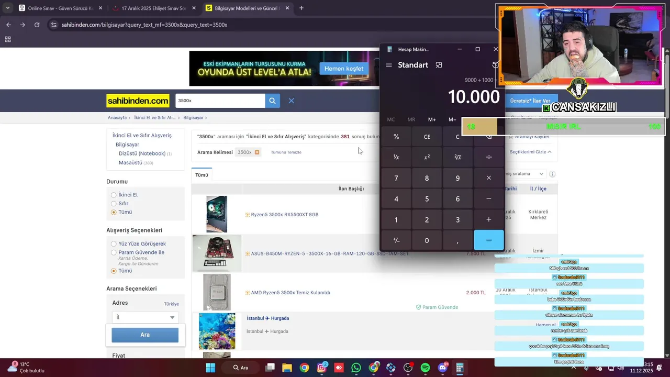The width and height of the screenshot is (670, 377).
Task: Click the equals key on the calculator
Action: pos(489,240)
